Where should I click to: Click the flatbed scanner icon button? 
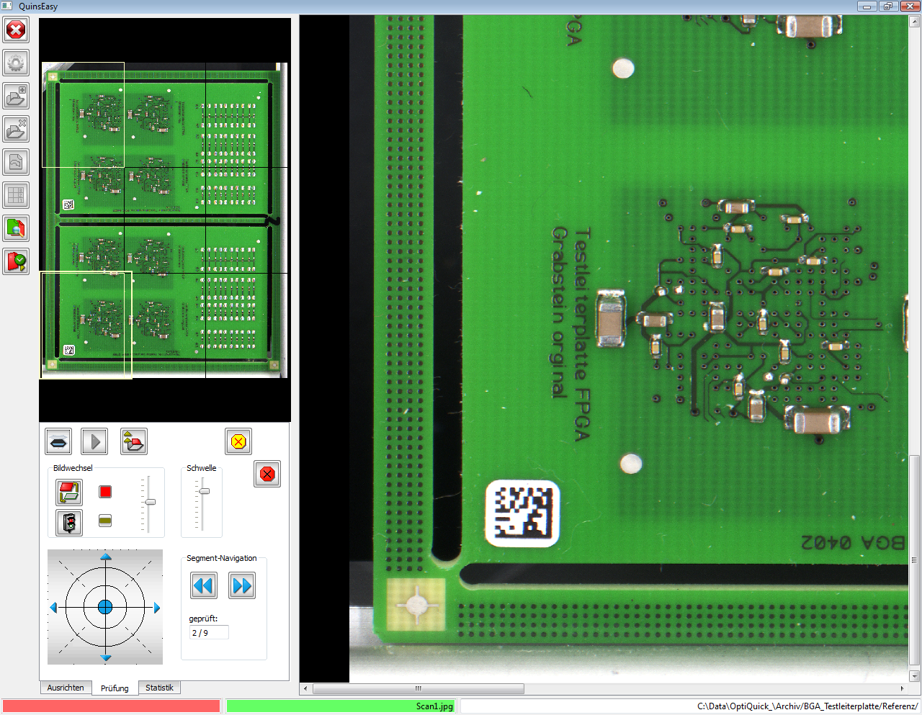[58, 441]
